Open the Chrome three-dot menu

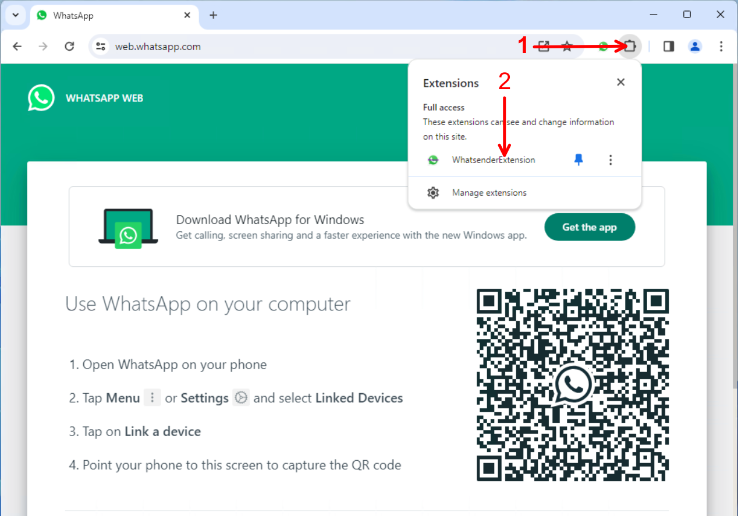[721, 46]
